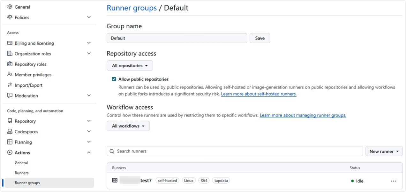Click the Billing and licensing card icon
Screen dimensions: 406x192
(x=10, y=43)
